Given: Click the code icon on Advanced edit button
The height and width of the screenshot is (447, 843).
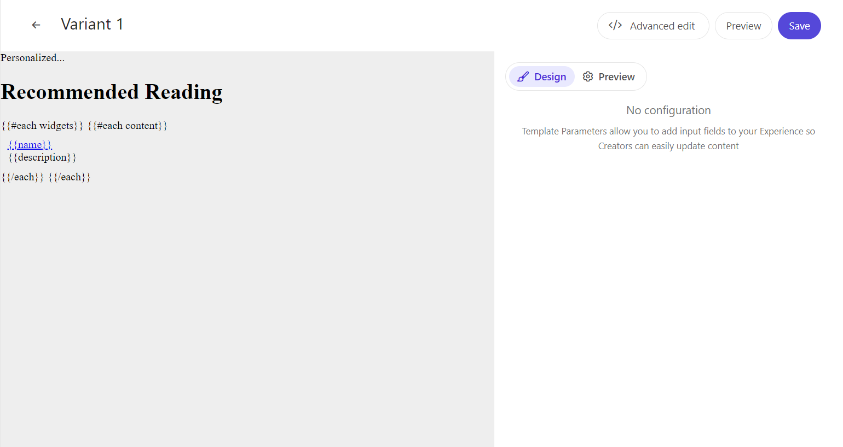Looking at the screenshot, I should (615, 25).
